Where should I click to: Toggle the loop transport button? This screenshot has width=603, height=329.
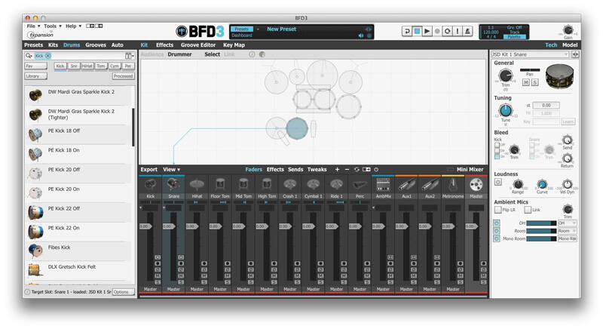click(x=447, y=31)
